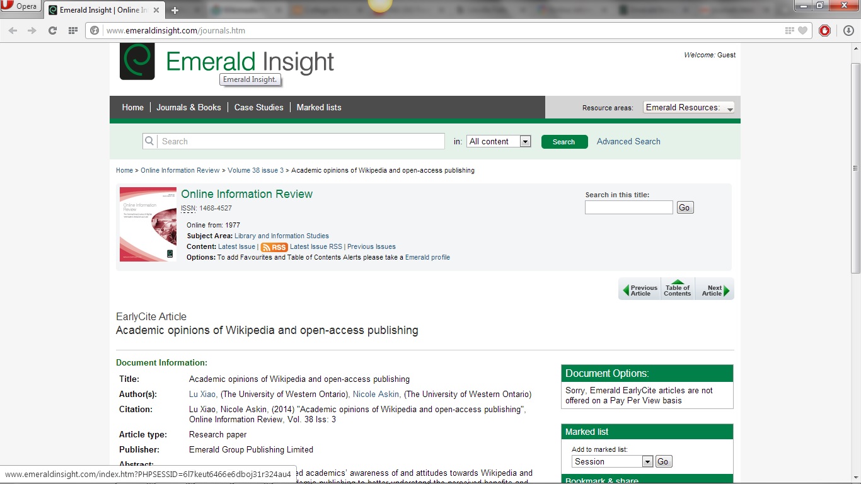Click the ISSN label

188,208
